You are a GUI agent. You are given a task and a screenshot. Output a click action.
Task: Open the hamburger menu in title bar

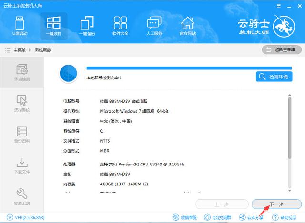click(x=279, y=6)
